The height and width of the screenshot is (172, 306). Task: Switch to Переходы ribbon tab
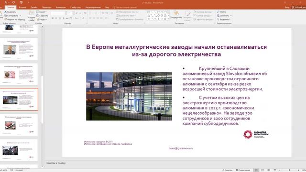[47, 8]
